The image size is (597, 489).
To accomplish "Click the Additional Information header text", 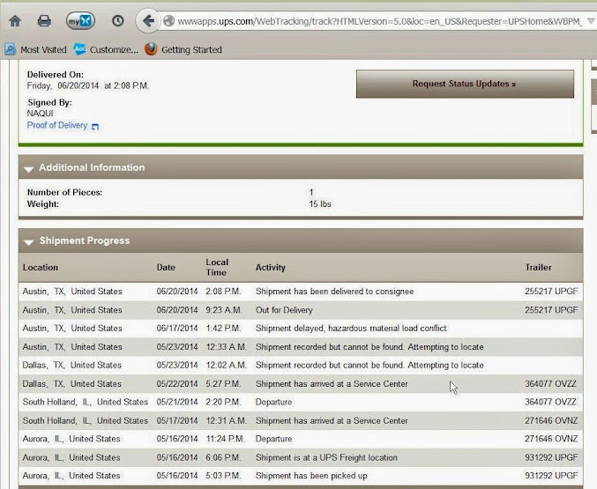I will point(92,167).
